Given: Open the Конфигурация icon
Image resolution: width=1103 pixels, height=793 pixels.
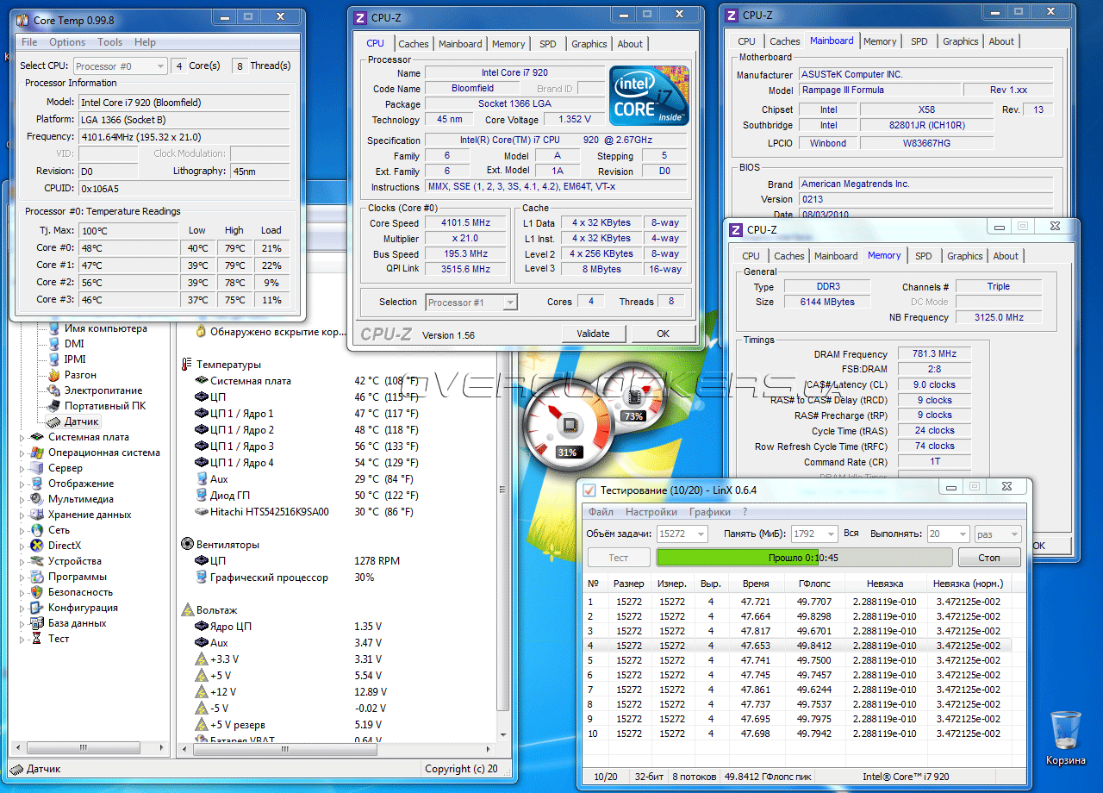Looking at the screenshot, I should (x=37, y=608).
